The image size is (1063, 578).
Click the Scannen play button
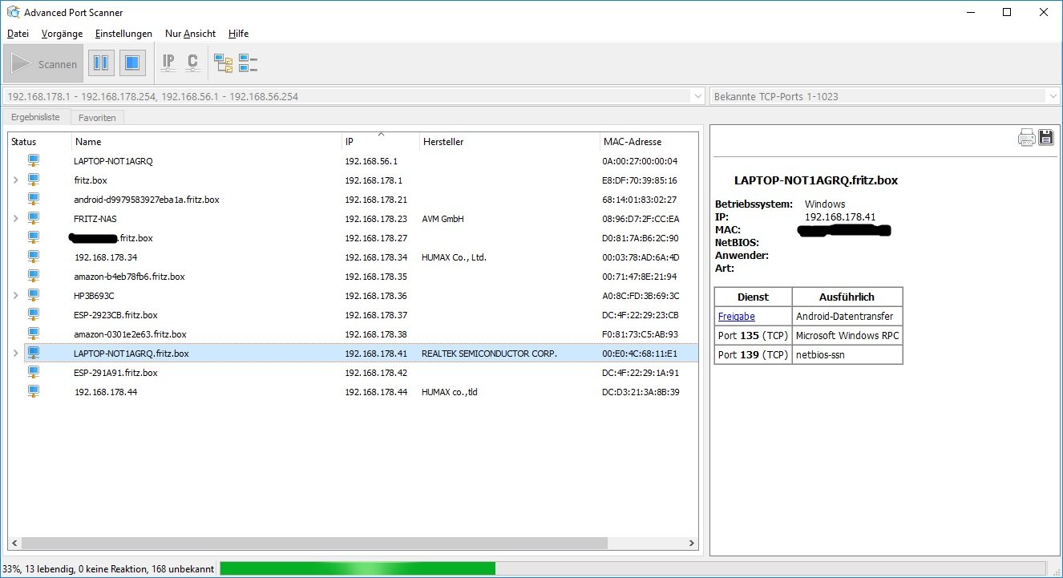pos(43,63)
